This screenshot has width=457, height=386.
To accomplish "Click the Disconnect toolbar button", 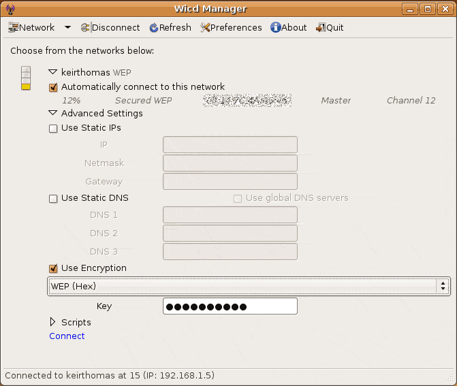I will 110,27.
